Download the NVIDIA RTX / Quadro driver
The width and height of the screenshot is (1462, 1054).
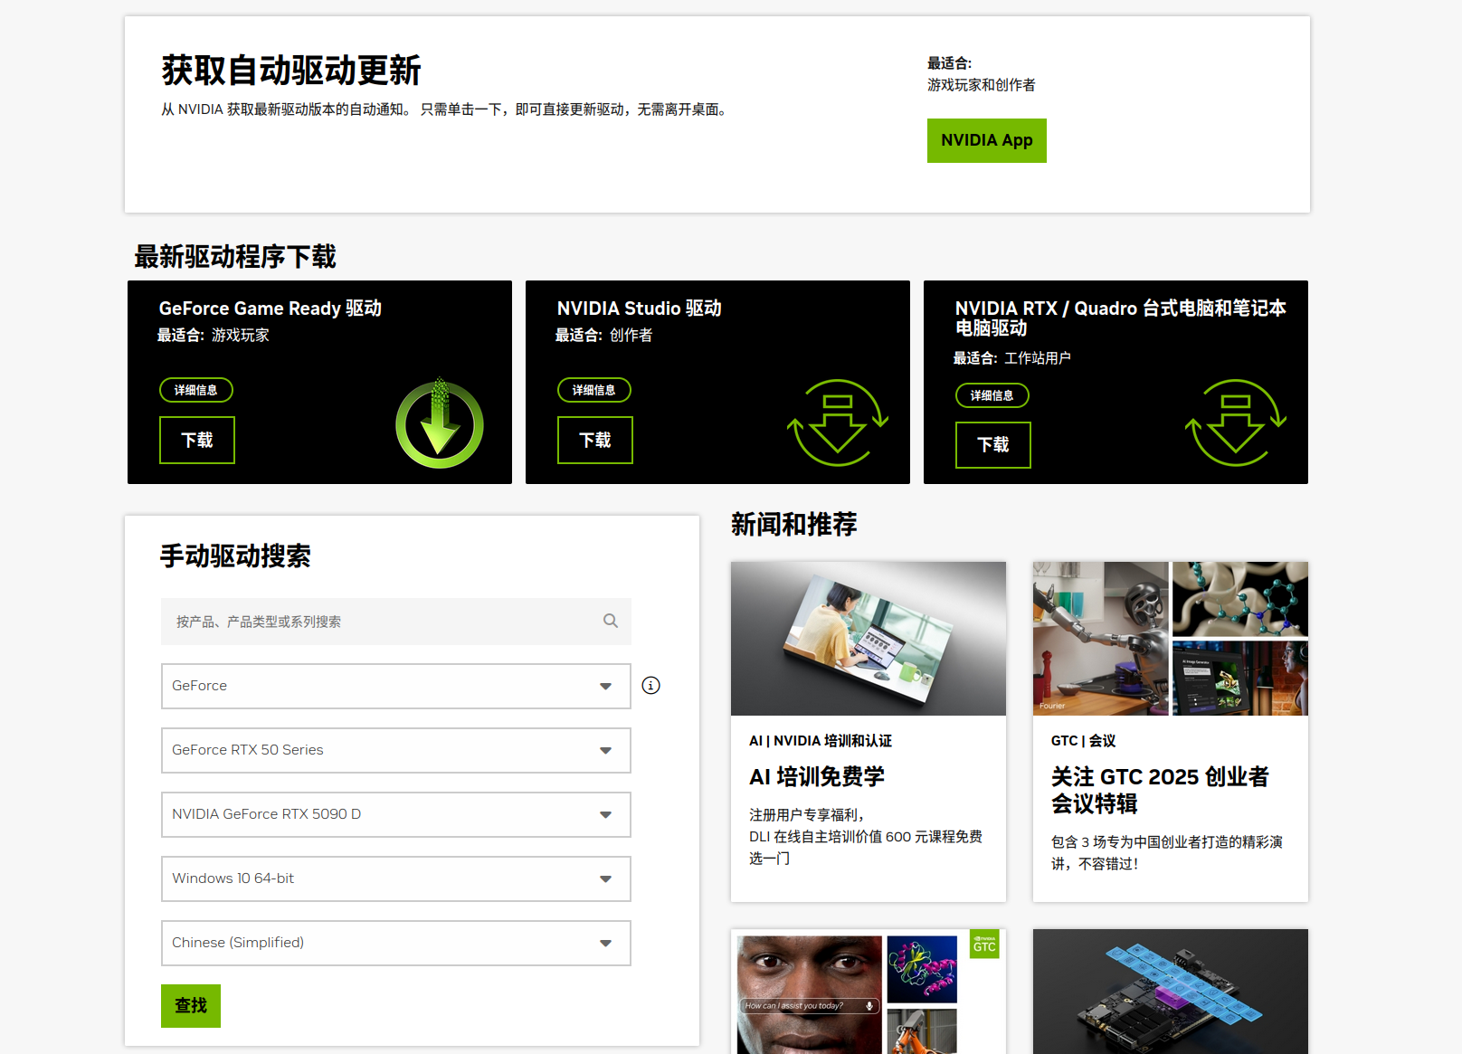(993, 445)
